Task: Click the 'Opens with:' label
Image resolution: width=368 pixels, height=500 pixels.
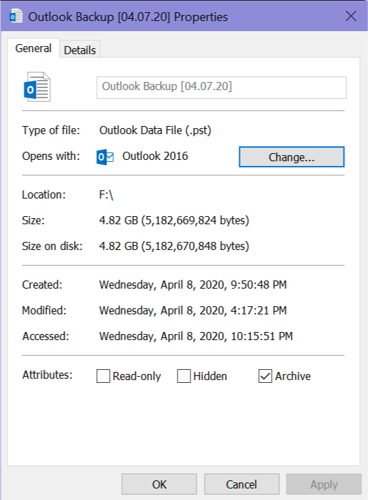Action: click(x=51, y=156)
